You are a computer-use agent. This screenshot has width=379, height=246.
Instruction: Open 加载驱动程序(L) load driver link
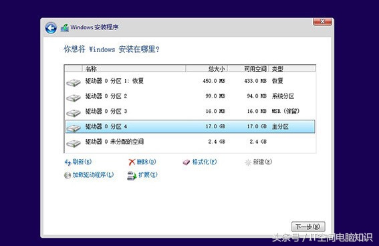click(x=93, y=174)
